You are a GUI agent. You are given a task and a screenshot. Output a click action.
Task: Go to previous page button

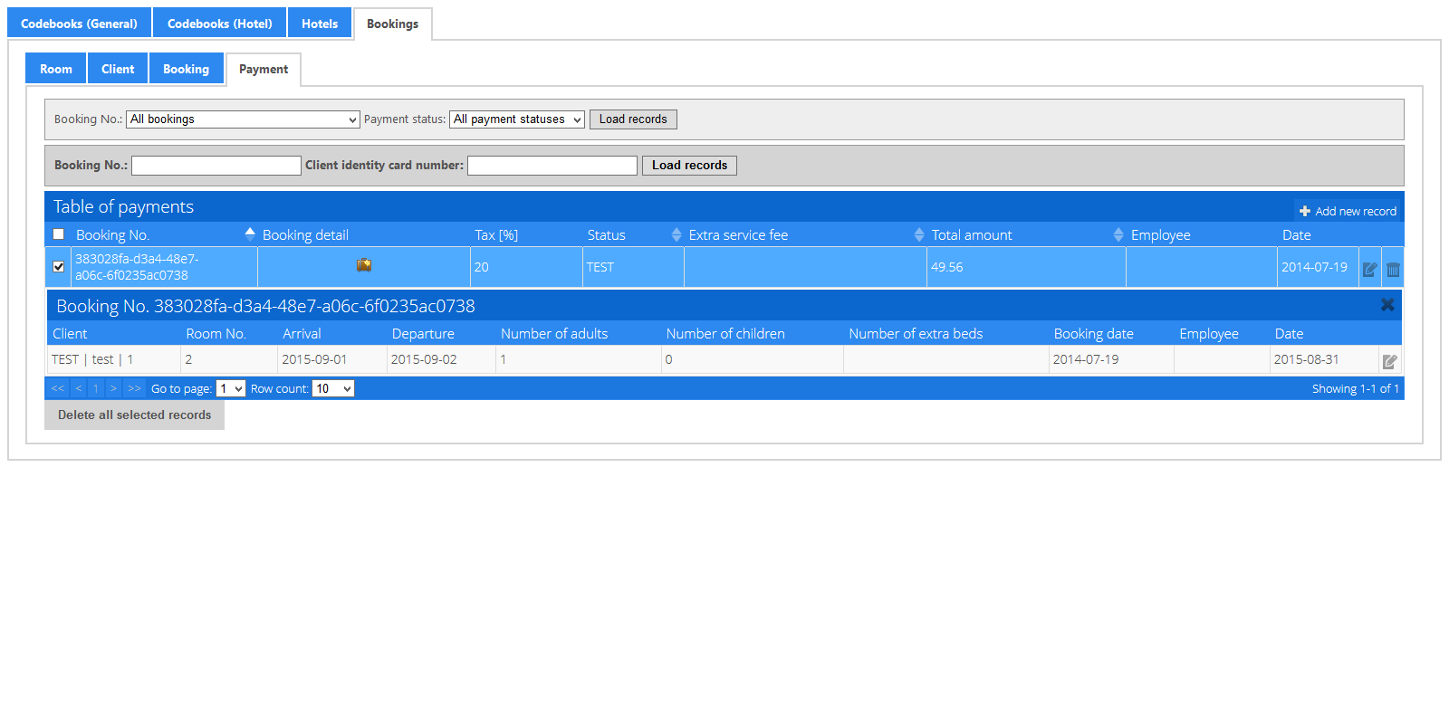(79, 388)
